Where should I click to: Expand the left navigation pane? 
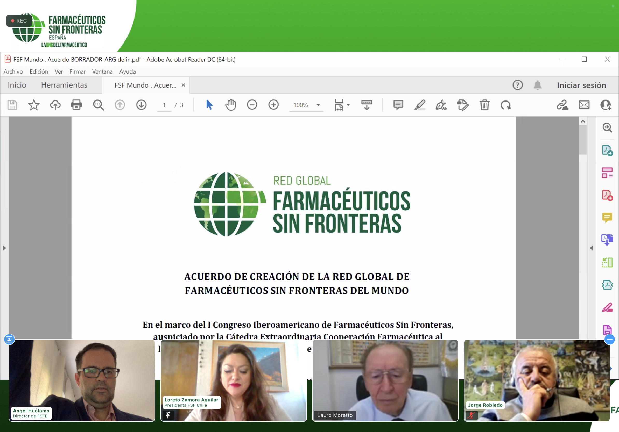coord(4,248)
